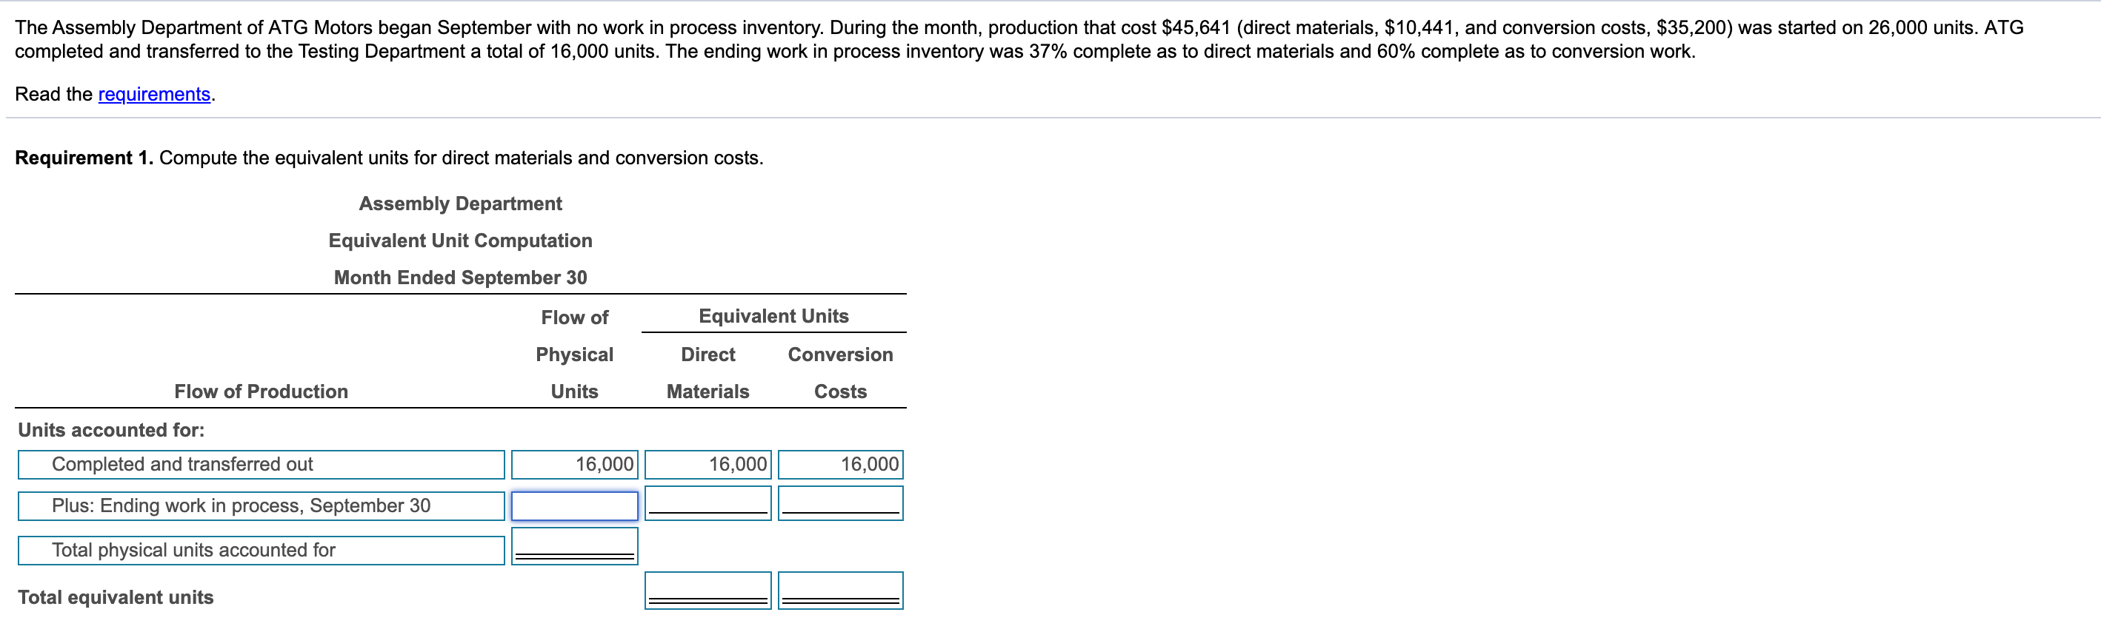The width and height of the screenshot is (2101, 632).
Task: Click the 'Flow of Production' column header
Action: 261,391
